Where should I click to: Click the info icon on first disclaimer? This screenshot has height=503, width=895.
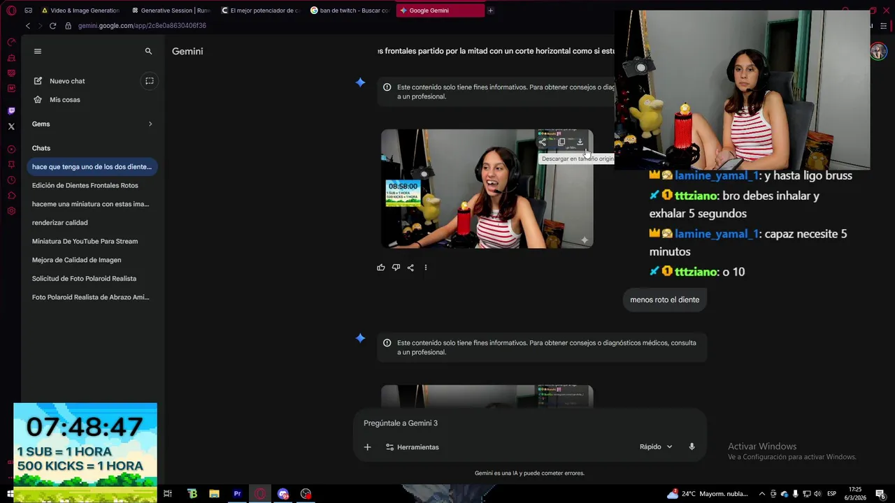(x=387, y=87)
